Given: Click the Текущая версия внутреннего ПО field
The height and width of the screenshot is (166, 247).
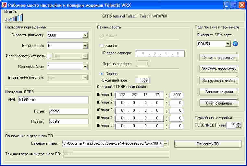Looking at the screenshot, I should (x=116, y=154).
